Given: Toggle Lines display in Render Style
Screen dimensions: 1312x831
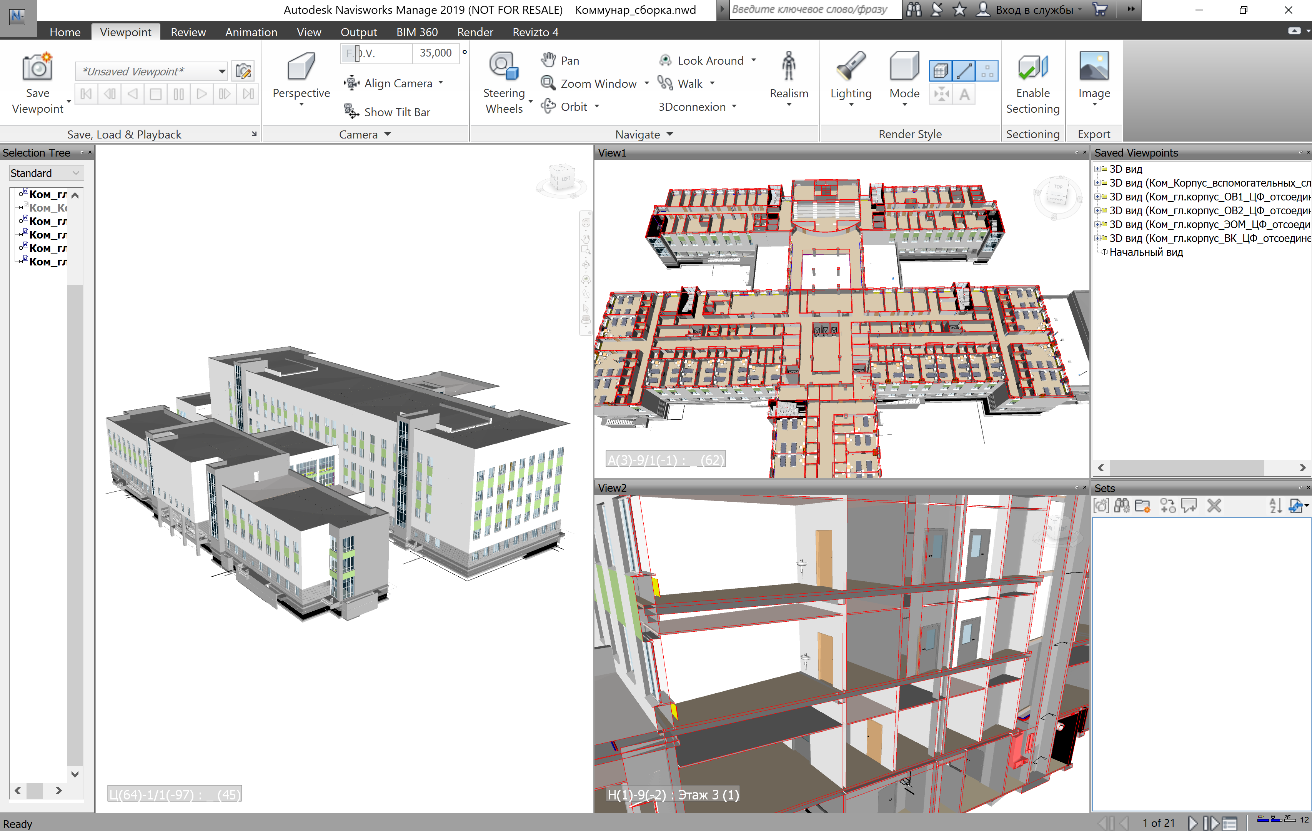Looking at the screenshot, I should click(964, 71).
